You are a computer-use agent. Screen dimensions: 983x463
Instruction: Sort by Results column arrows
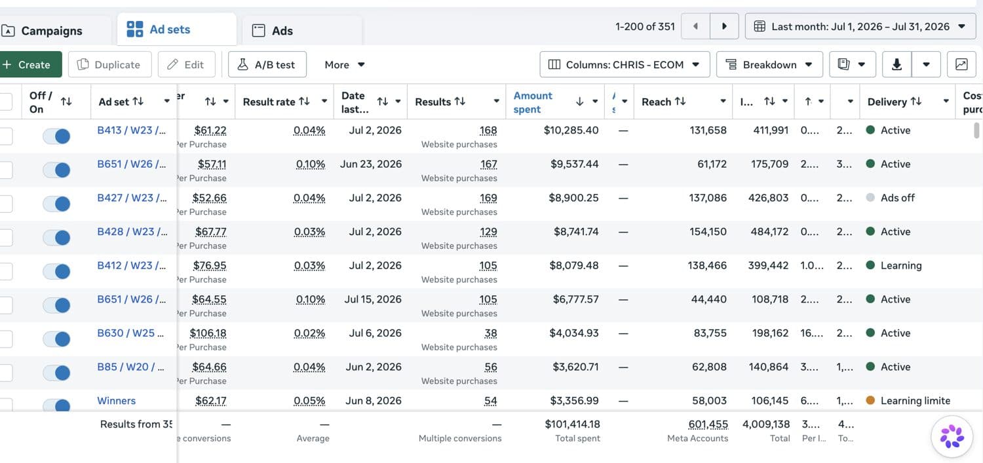pos(460,102)
